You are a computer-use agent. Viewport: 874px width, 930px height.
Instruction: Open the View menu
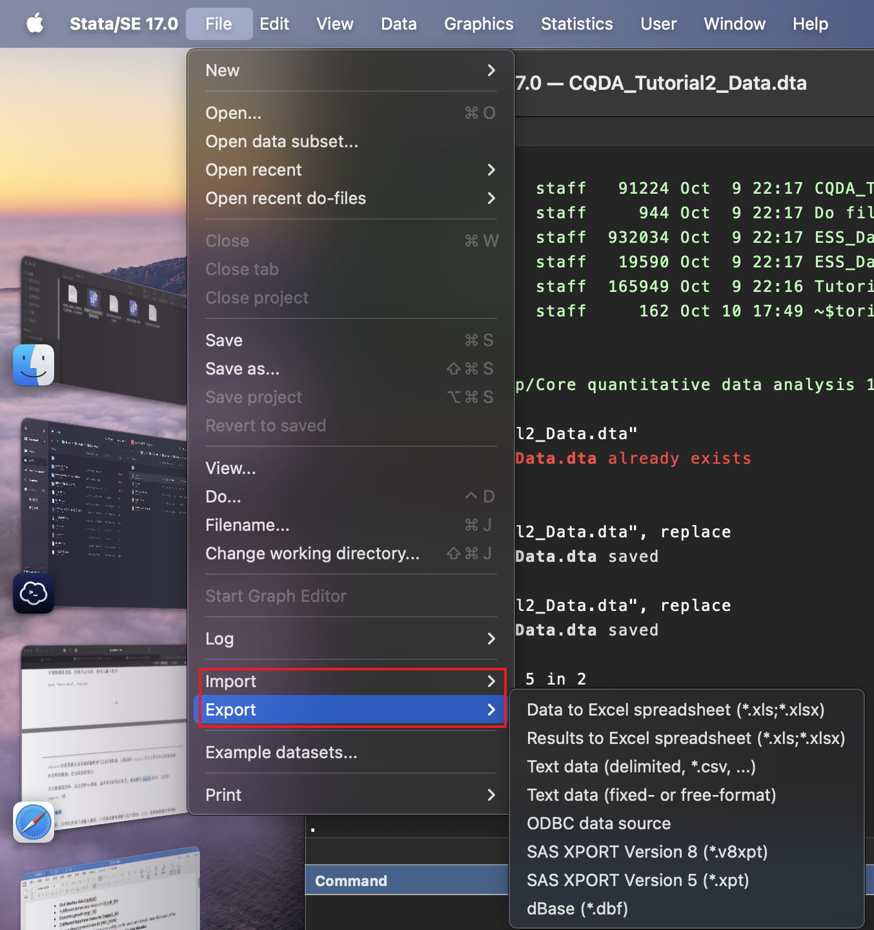pyautogui.click(x=335, y=24)
